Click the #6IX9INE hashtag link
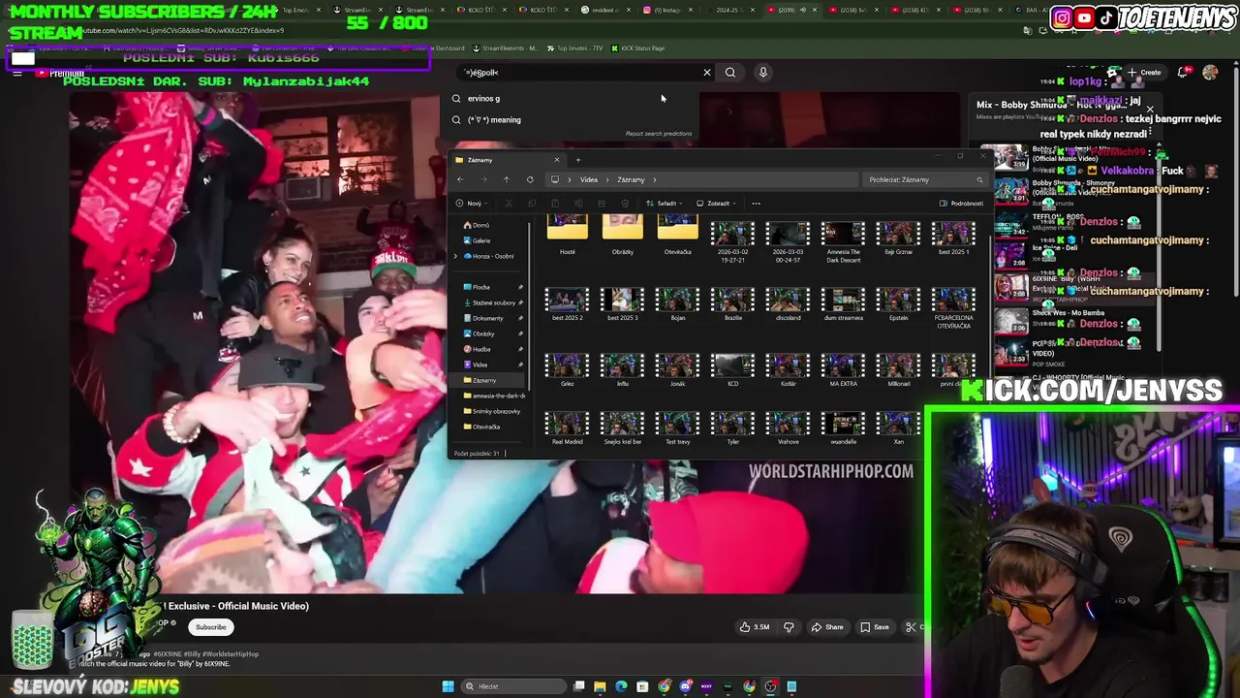The height and width of the screenshot is (698, 1240). click(168, 653)
